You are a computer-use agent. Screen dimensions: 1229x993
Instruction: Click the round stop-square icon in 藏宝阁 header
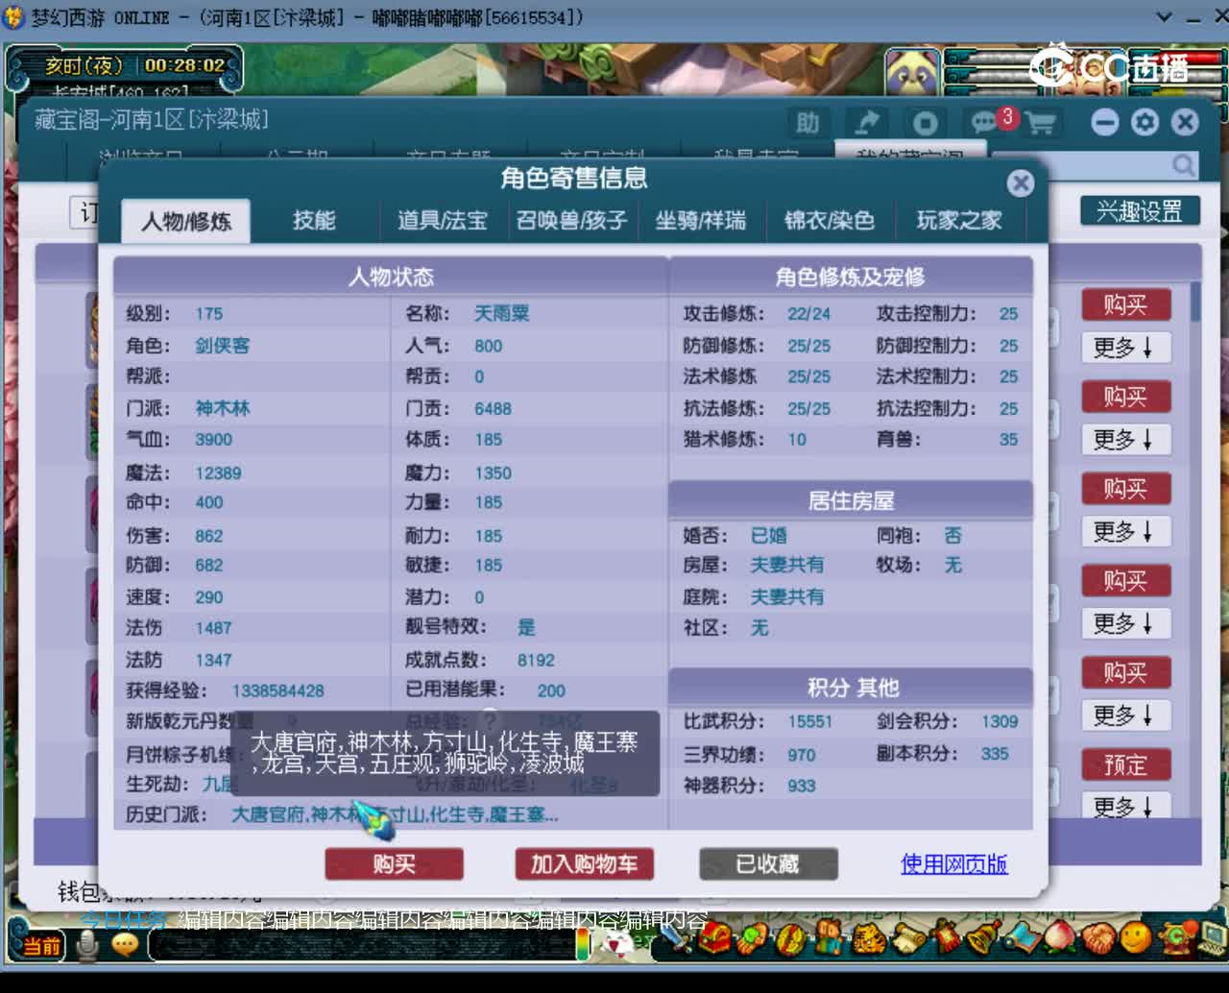pos(925,123)
